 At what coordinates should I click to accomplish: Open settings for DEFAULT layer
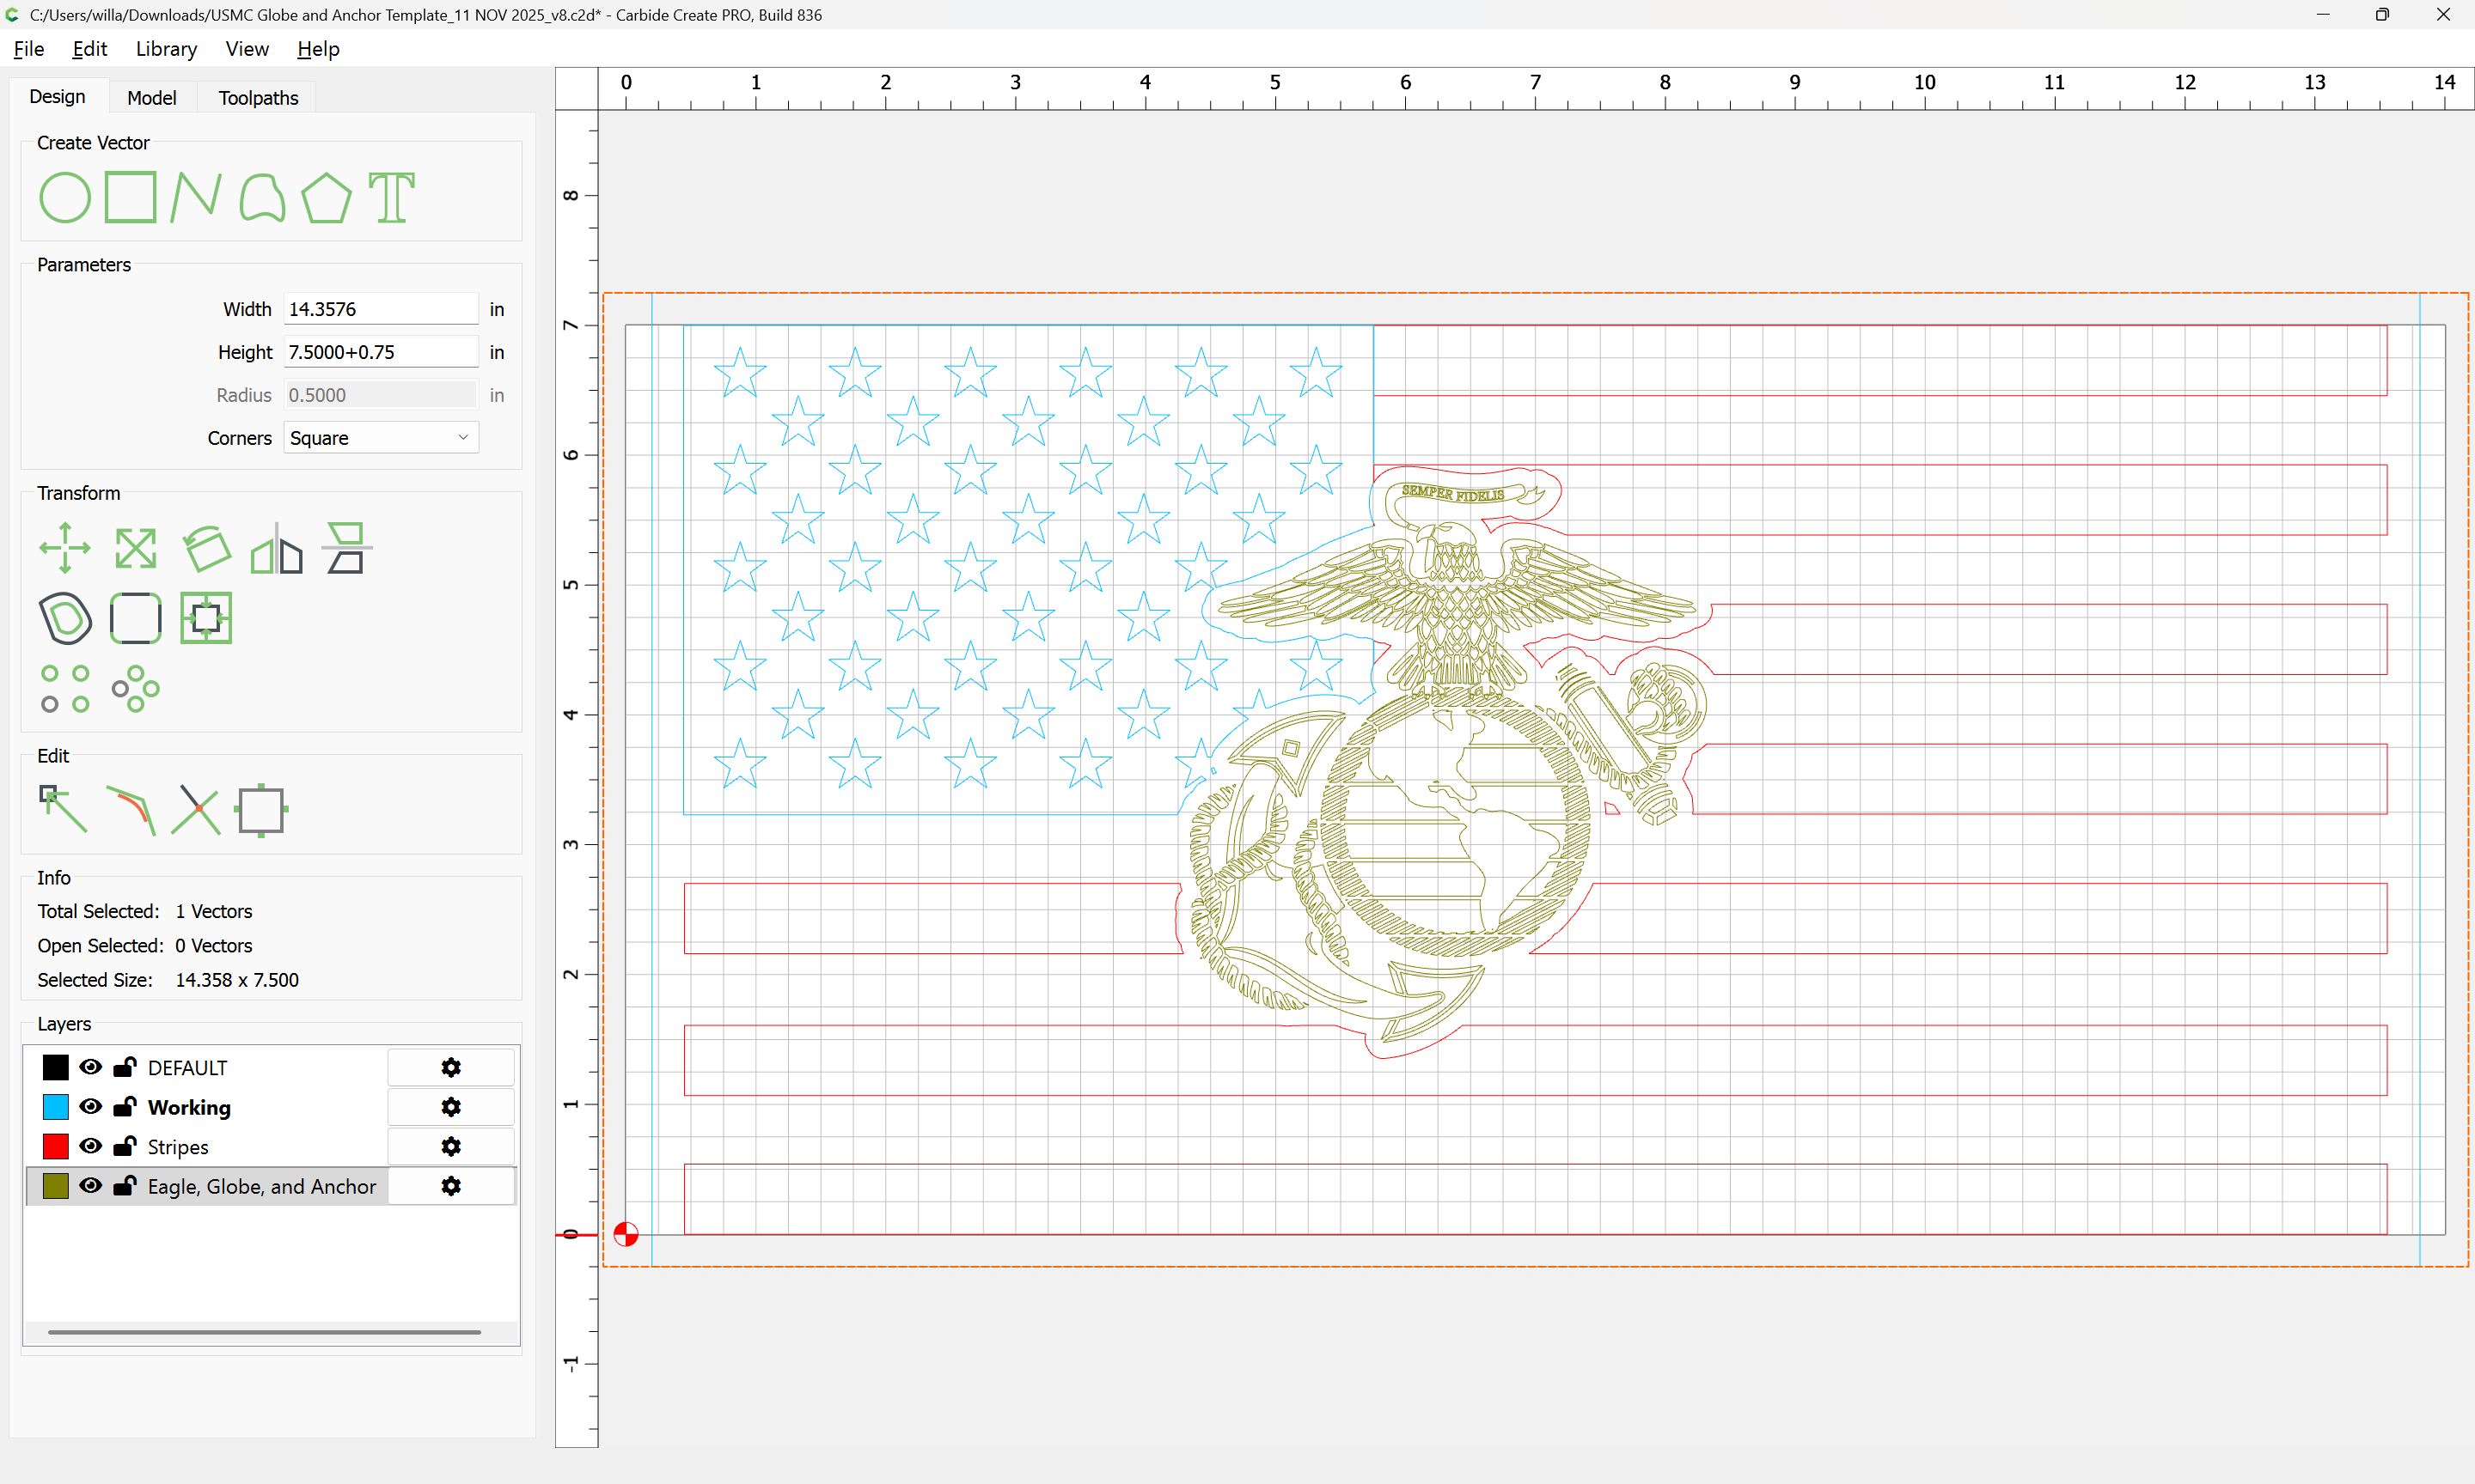click(451, 1067)
